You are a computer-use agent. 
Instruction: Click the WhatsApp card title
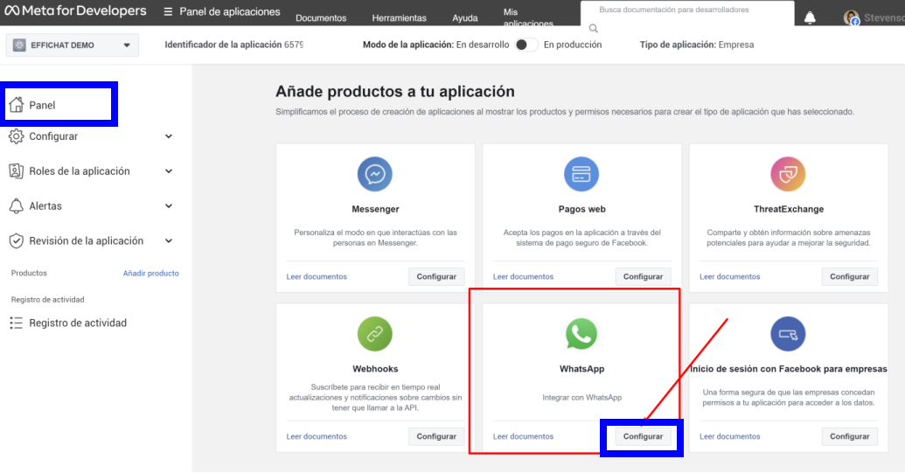[581, 369]
